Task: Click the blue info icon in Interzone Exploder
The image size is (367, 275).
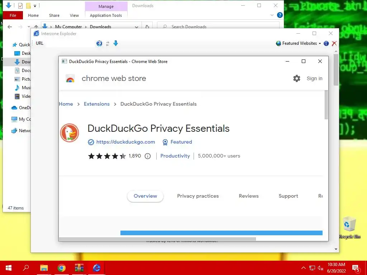Action: click(x=326, y=43)
